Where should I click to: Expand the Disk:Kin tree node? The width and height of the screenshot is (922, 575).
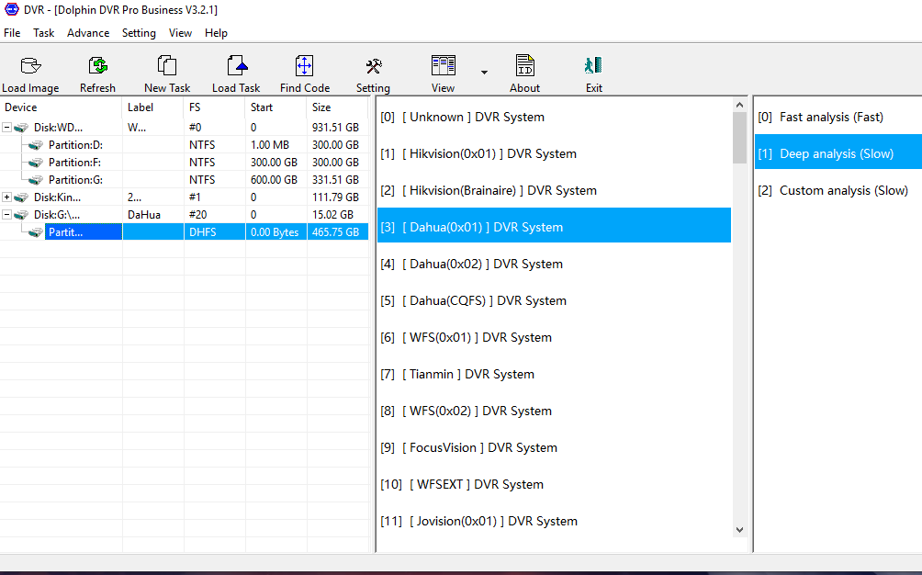7,197
